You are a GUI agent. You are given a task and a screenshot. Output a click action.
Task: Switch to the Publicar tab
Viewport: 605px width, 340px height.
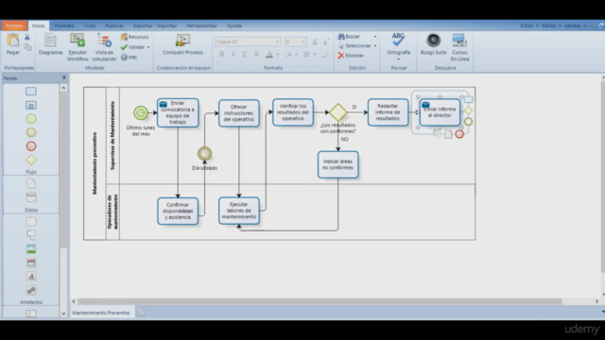pos(114,25)
